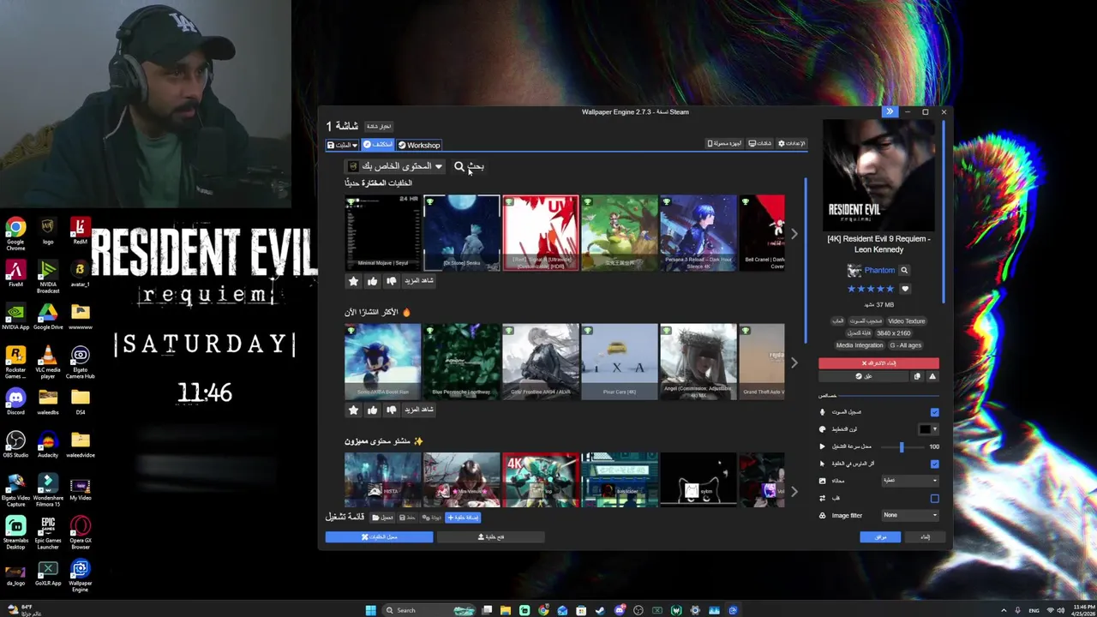Open the settings gear button

(x=791, y=144)
